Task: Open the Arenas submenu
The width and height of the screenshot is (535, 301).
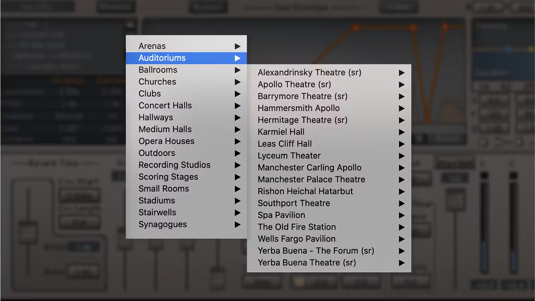Action: [x=186, y=46]
